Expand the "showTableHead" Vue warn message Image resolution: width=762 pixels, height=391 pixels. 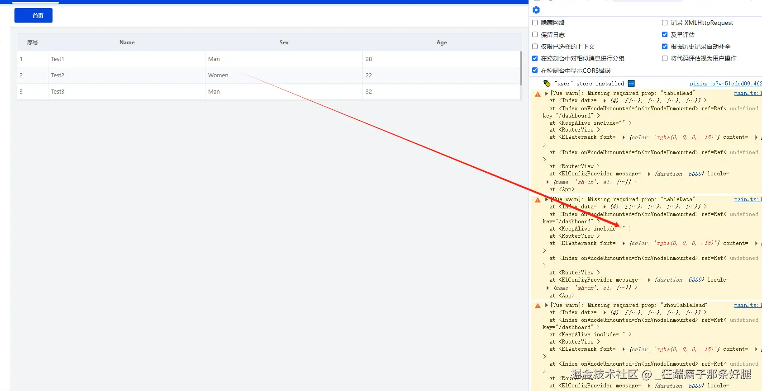tap(547, 305)
